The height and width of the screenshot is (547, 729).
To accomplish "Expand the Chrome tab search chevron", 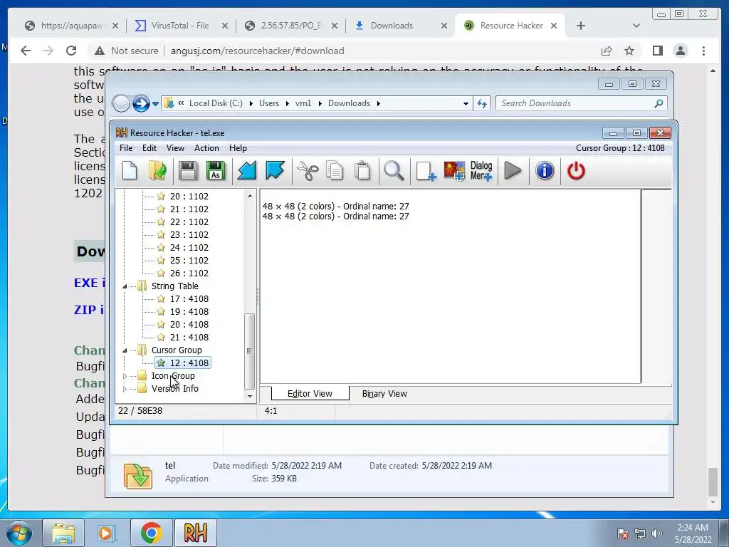I will [x=636, y=26].
